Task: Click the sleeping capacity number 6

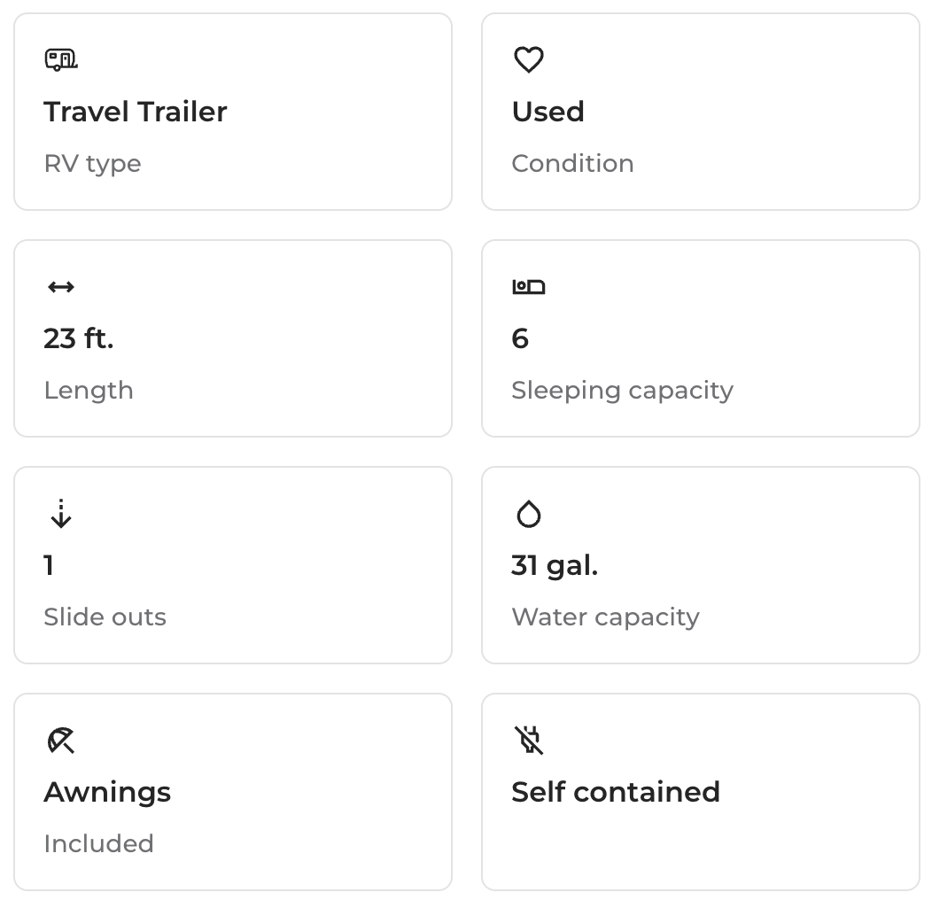Action: pos(520,338)
